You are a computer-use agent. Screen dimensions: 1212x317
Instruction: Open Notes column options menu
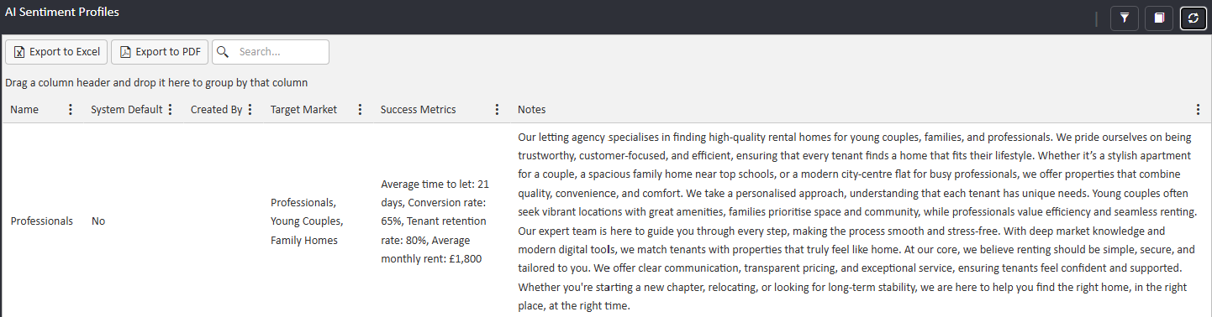pyautogui.click(x=1198, y=110)
